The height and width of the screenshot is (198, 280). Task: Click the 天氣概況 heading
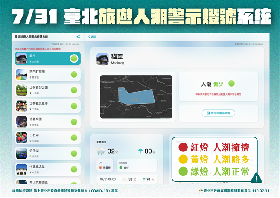[101, 142]
